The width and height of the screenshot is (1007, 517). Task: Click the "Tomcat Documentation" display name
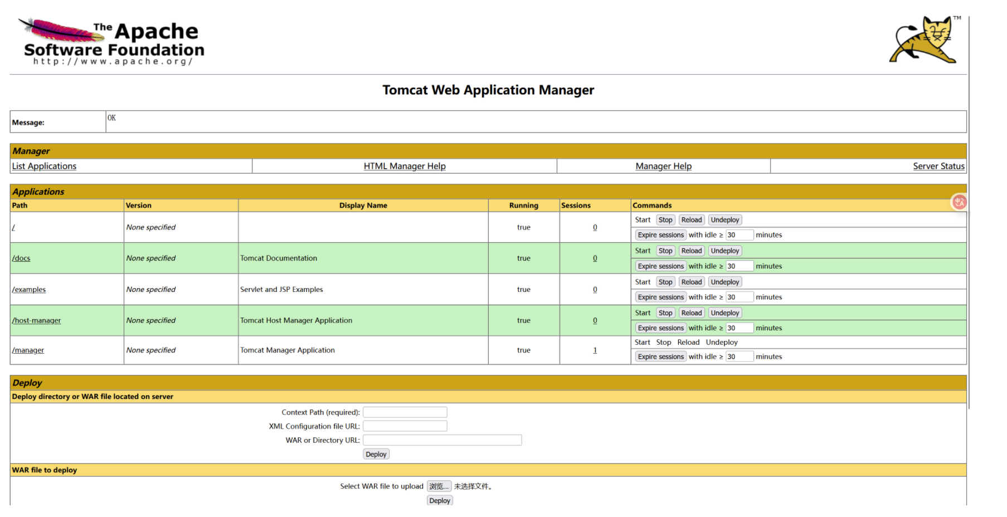point(279,258)
